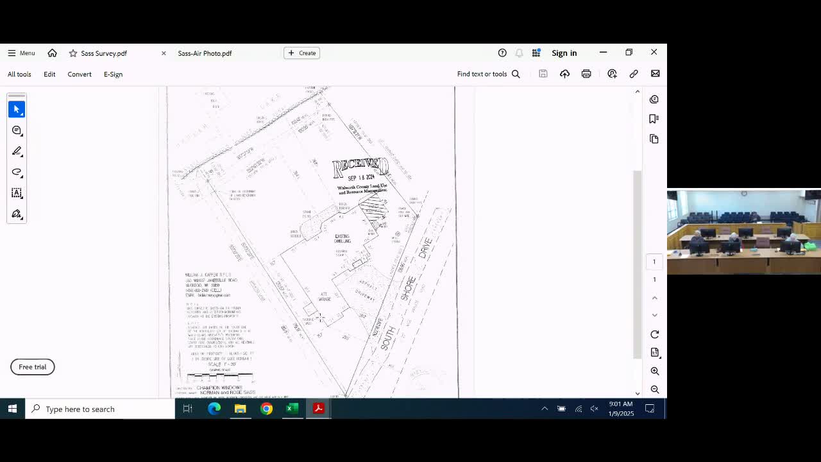
Task: Expand hidden system tray icons
Action: click(545, 409)
